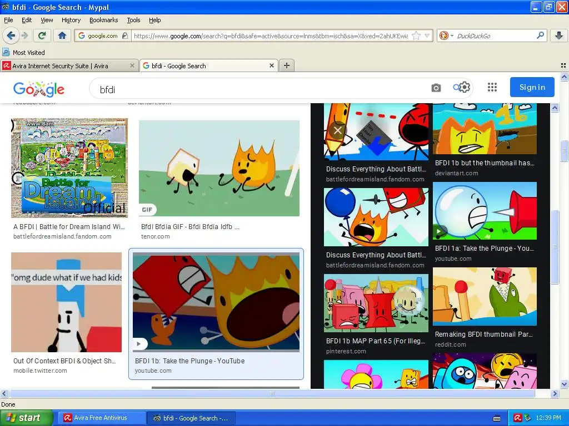This screenshot has height=426, width=569.
Task: Open the Tools menu
Action: click(133, 20)
